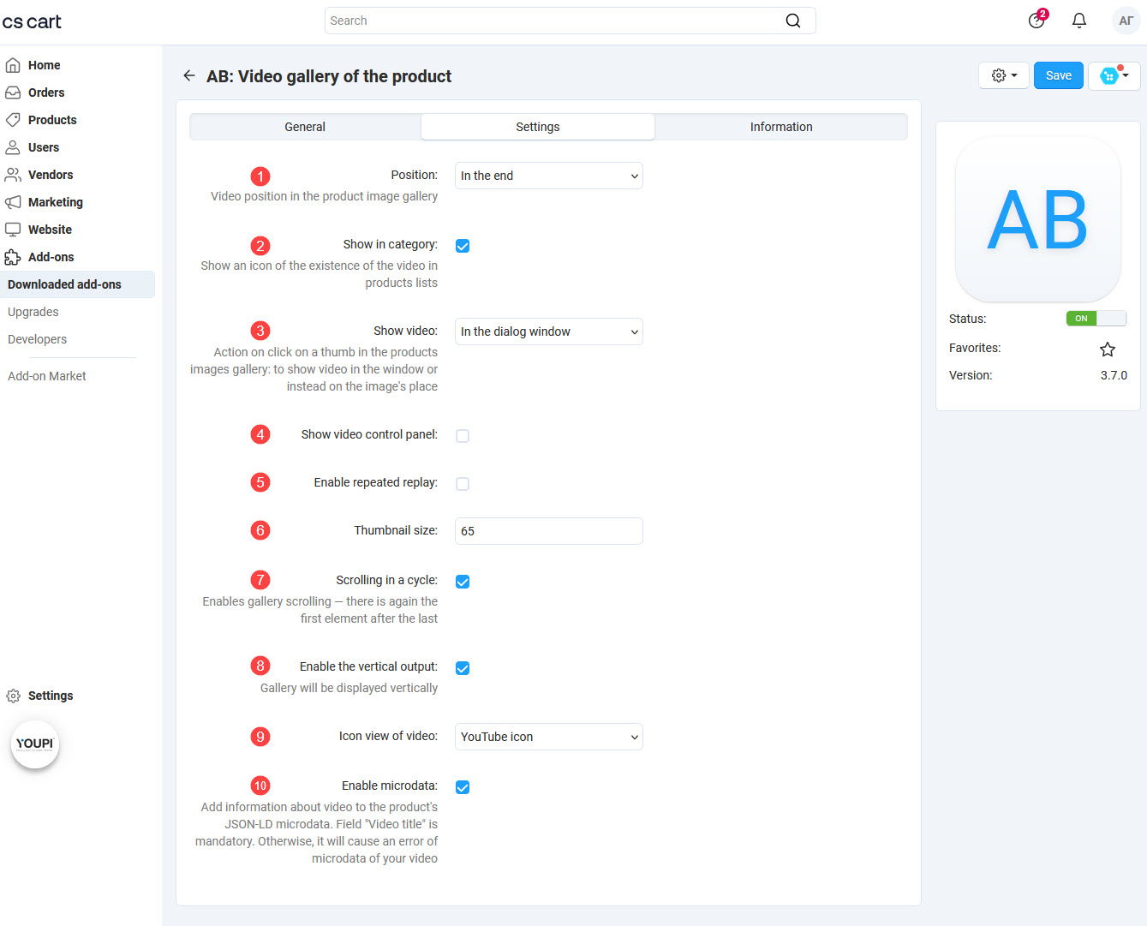Click the Thumbnail size input field
This screenshot has width=1147, height=926.
[x=548, y=531]
